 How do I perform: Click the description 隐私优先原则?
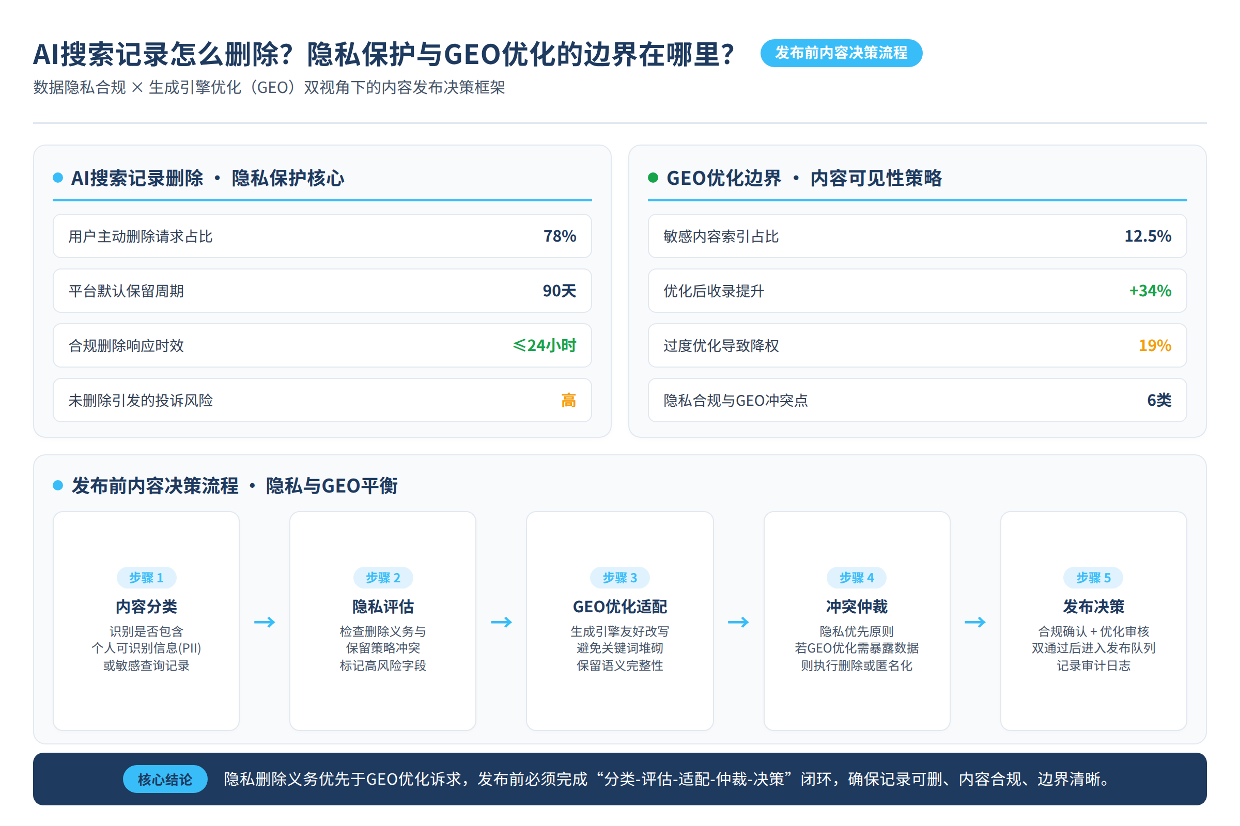point(856,631)
